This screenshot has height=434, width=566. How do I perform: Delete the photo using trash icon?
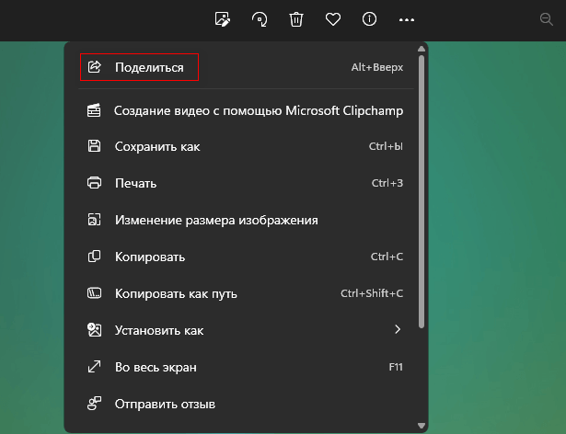tap(296, 19)
